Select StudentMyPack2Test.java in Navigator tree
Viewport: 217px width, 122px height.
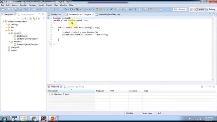click(27, 44)
